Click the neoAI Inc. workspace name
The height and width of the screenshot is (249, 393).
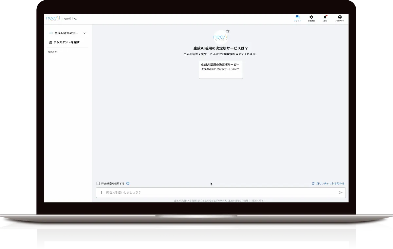tap(69, 19)
